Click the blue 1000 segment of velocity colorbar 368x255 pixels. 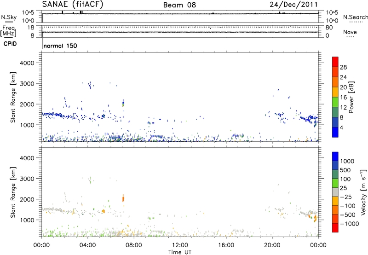[335, 156]
